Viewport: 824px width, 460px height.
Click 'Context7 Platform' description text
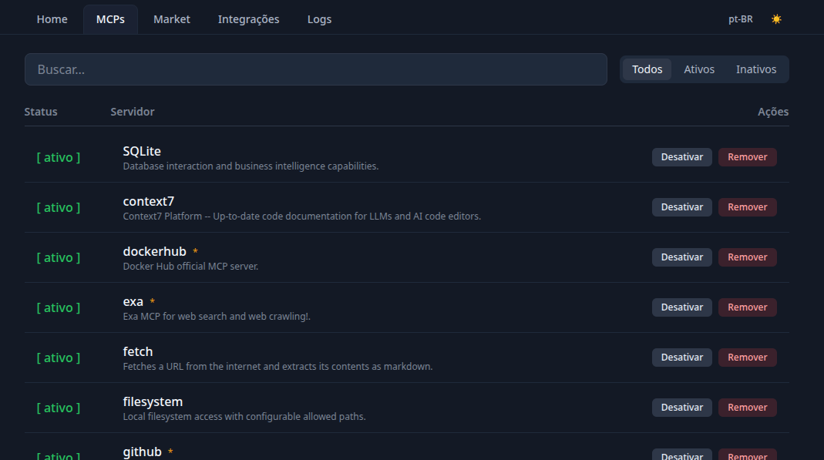pyautogui.click(x=302, y=216)
